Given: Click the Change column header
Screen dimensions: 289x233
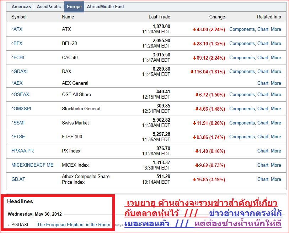Looking at the screenshot, I should pyautogui.click(x=217, y=17).
